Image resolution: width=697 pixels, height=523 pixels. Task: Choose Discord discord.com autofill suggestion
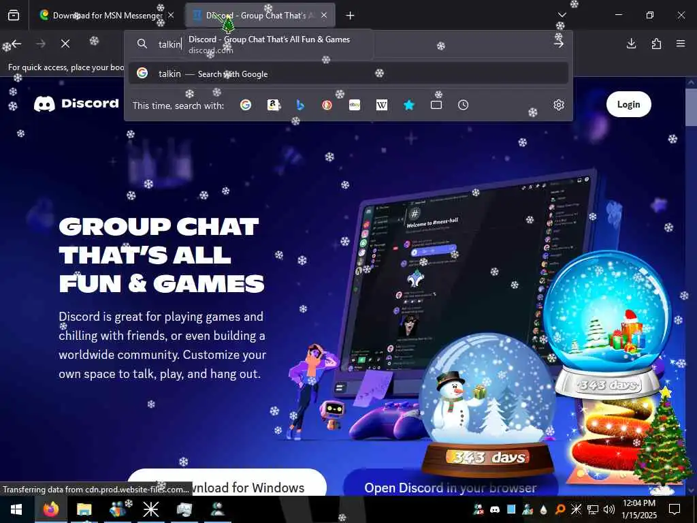269,44
